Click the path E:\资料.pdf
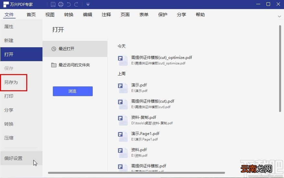The height and width of the screenshot is (178, 284). coord(139,155)
